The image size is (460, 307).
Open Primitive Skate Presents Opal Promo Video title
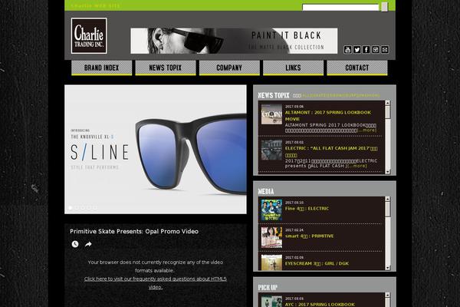tap(134, 232)
